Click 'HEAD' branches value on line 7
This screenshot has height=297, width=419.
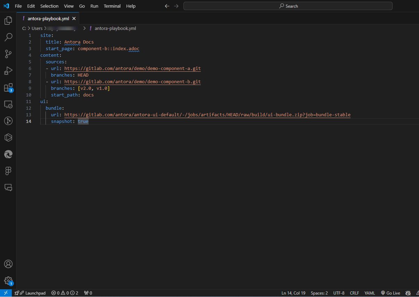[83, 75]
